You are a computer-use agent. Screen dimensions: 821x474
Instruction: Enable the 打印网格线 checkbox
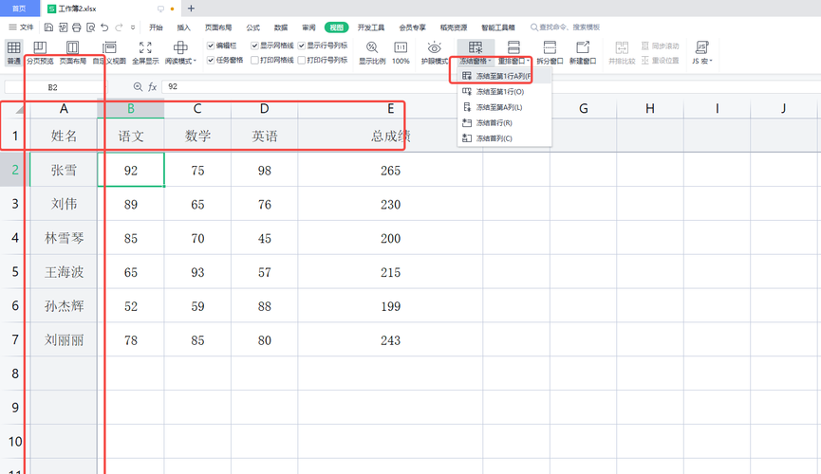[254, 60]
